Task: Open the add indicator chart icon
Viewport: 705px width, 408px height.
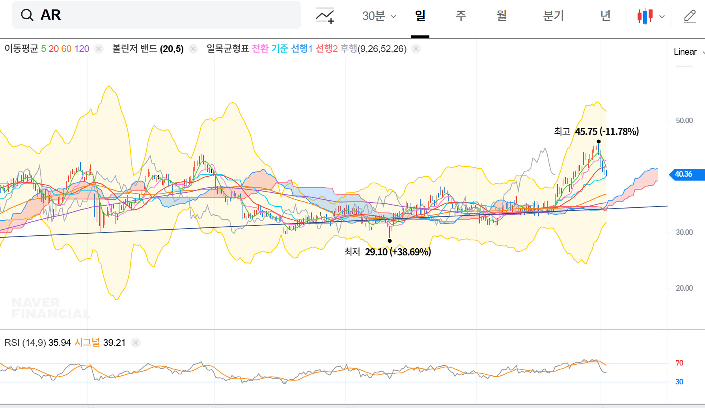Action: click(325, 16)
